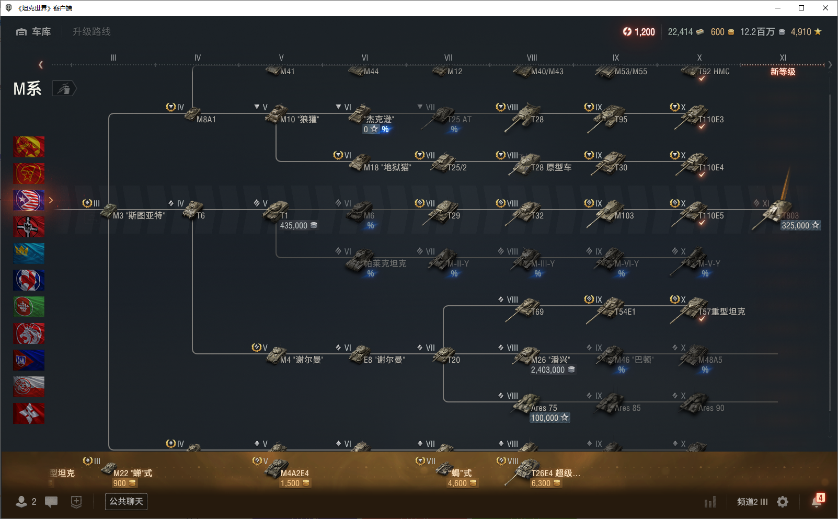
Task: Click the 4,910 star free experience balance
Action: (806, 32)
